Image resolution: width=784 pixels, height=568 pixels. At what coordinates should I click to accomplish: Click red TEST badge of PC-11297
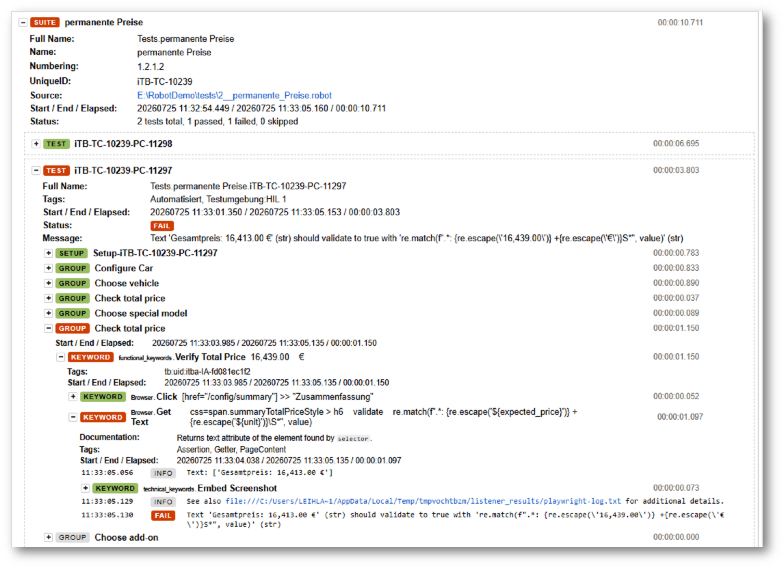[x=56, y=171]
